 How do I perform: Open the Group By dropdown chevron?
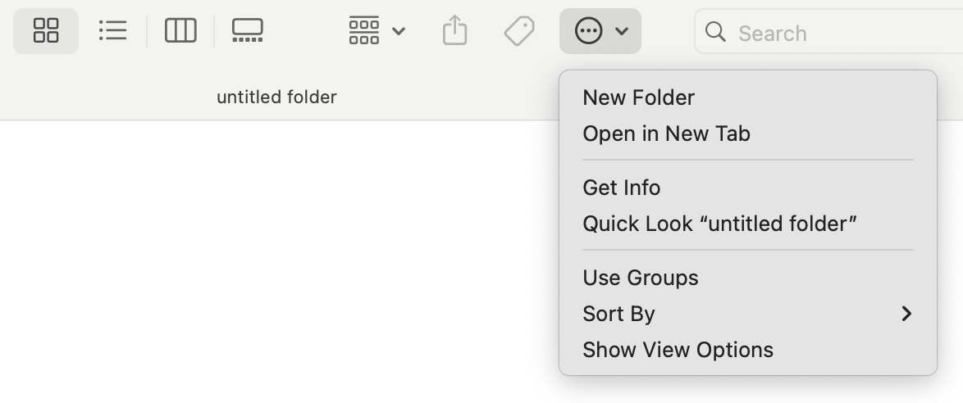coord(399,31)
